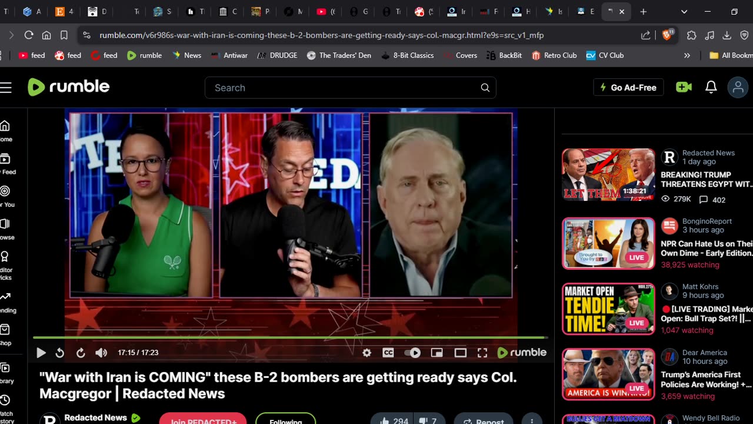Open the rumble bookmark
The width and height of the screenshot is (753, 424).
click(x=145, y=55)
